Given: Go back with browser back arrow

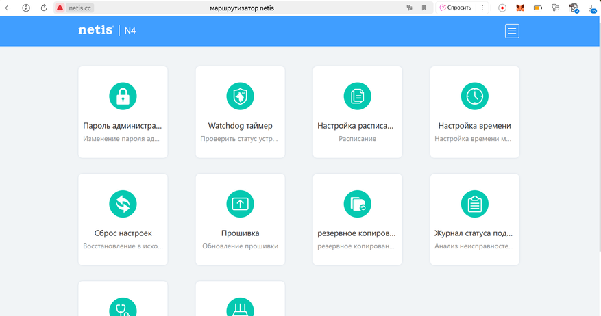Looking at the screenshot, I should pyautogui.click(x=8, y=8).
